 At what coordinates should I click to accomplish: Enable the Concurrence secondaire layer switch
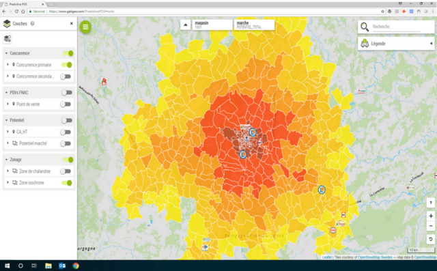[x=66, y=76]
